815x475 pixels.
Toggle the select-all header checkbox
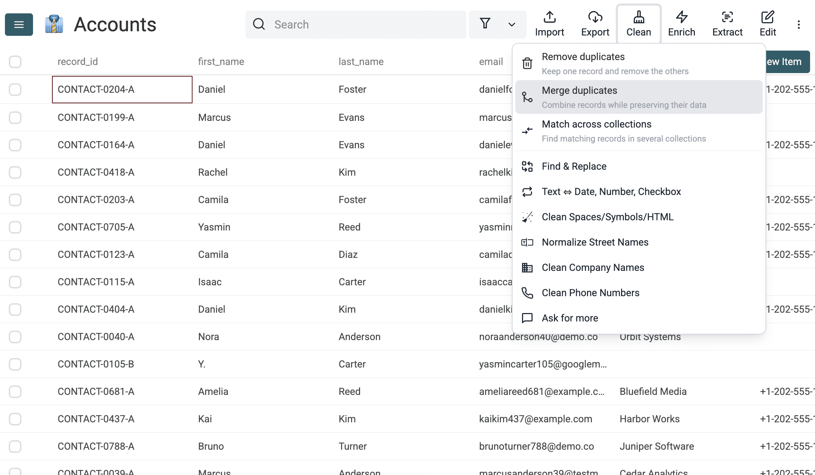point(15,62)
